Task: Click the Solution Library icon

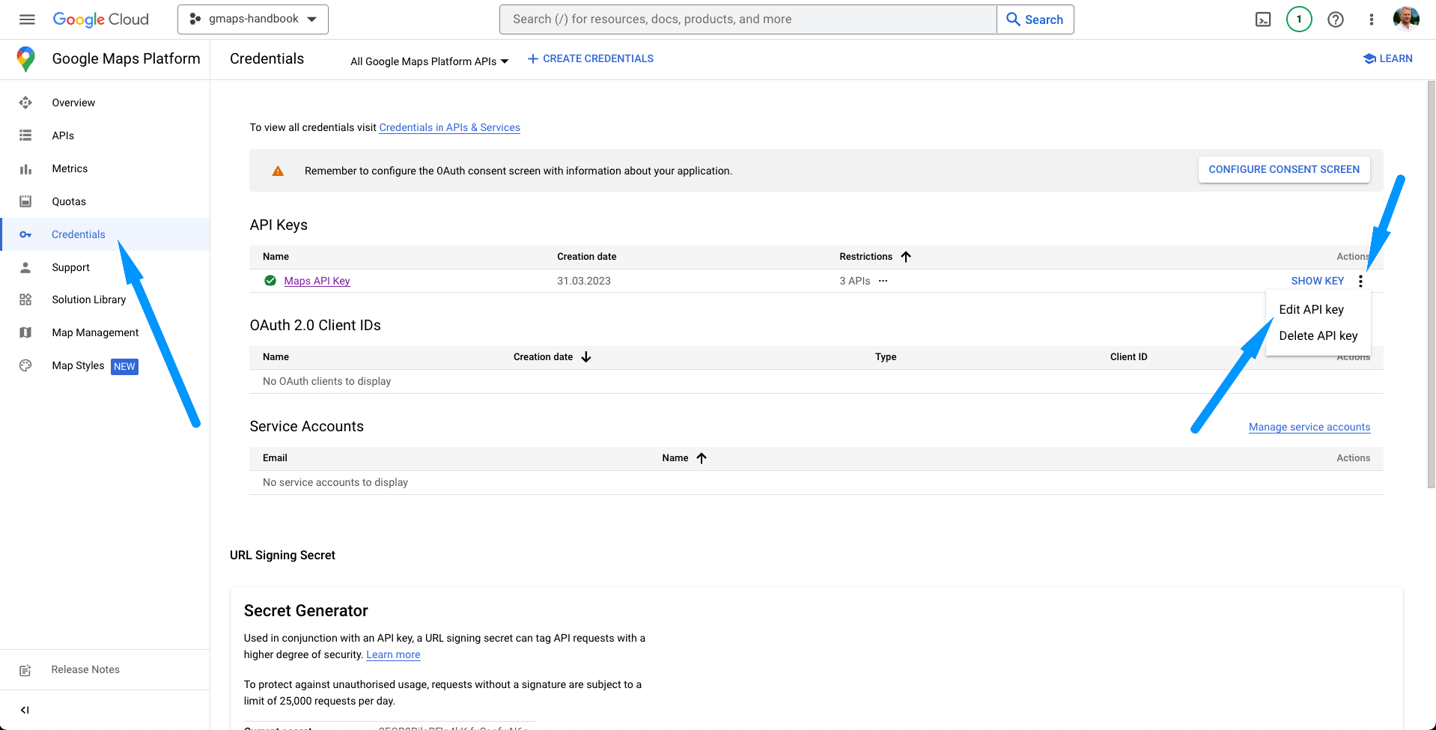Action: (x=25, y=299)
